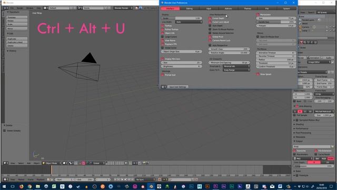This screenshot has height=190, width=337.
Task: Click editor type icon in User Preferences footer
Action: pyautogui.click(x=164, y=87)
